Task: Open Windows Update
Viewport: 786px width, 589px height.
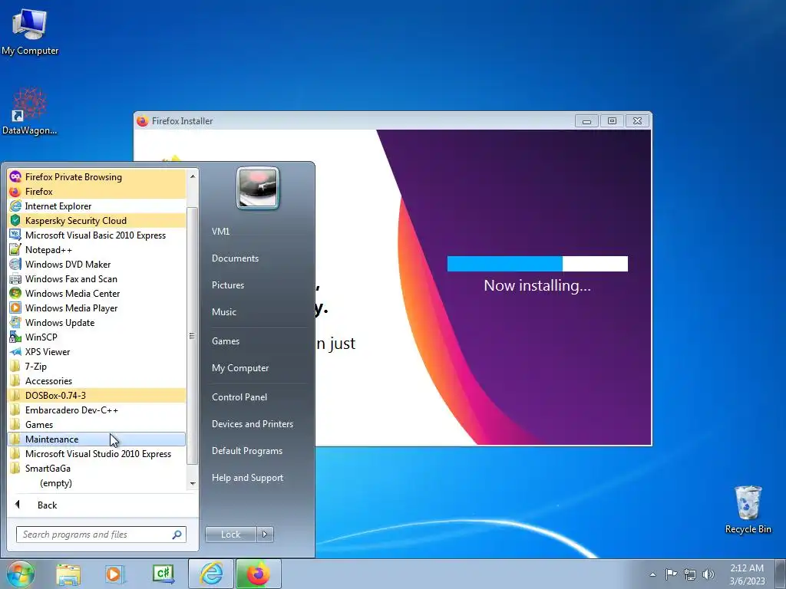Action: (97, 322)
